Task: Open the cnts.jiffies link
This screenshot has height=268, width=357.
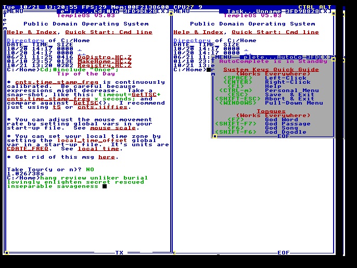Action: pyautogui.click(x=103, y=107)
